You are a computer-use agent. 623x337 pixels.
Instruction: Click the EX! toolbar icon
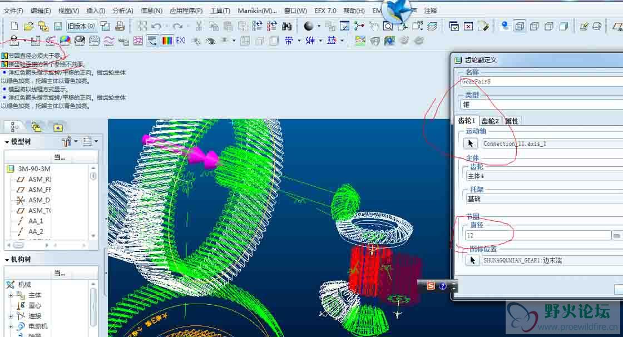point(181,41)
